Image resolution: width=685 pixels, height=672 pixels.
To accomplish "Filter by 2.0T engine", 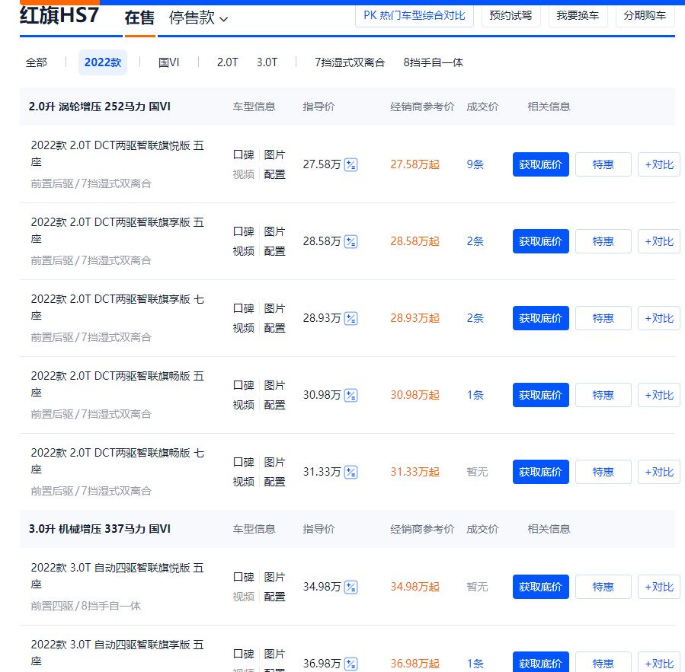I will tap(227, 62).
